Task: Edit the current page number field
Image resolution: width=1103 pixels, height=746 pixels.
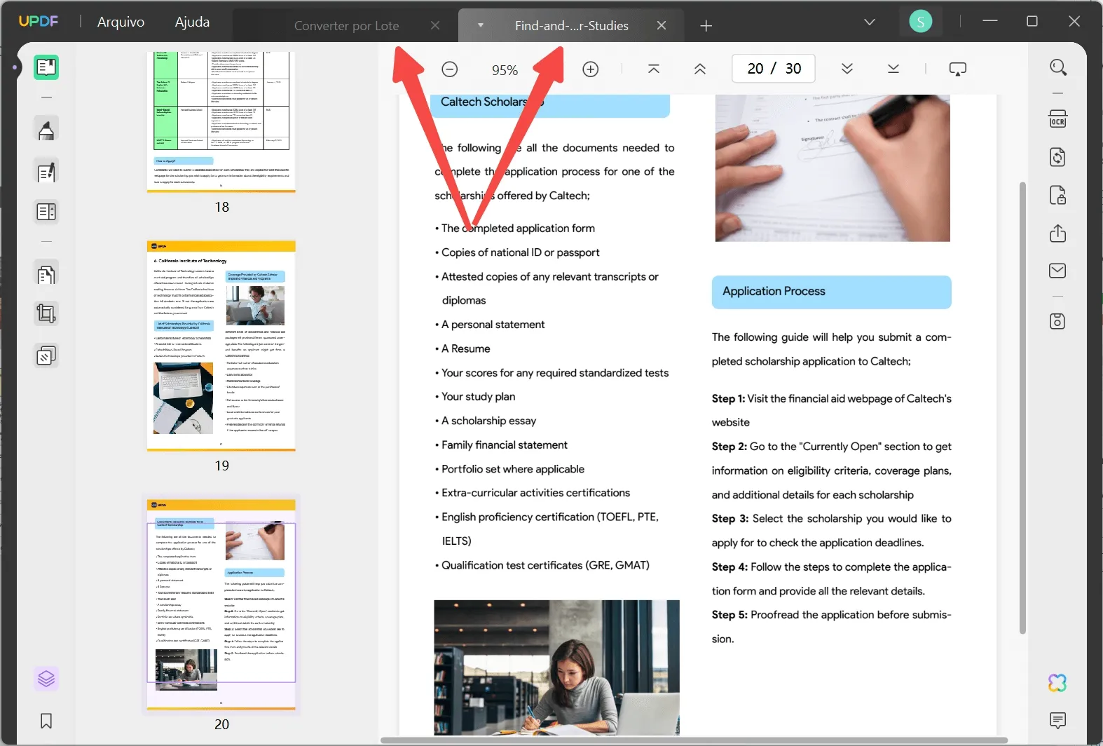Action: (756, 68)
